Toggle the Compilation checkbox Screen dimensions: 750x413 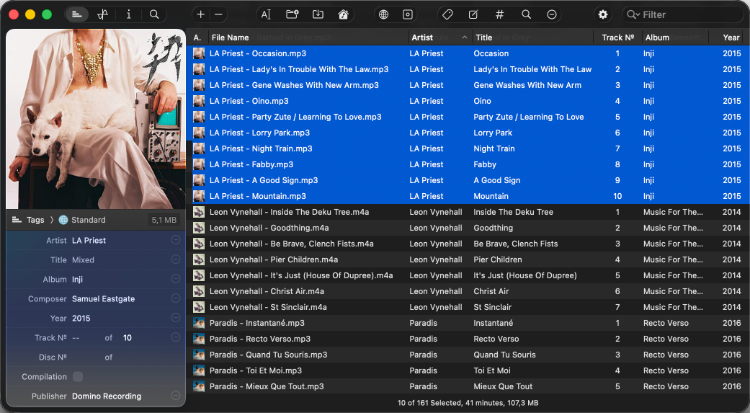click(78, 377)
